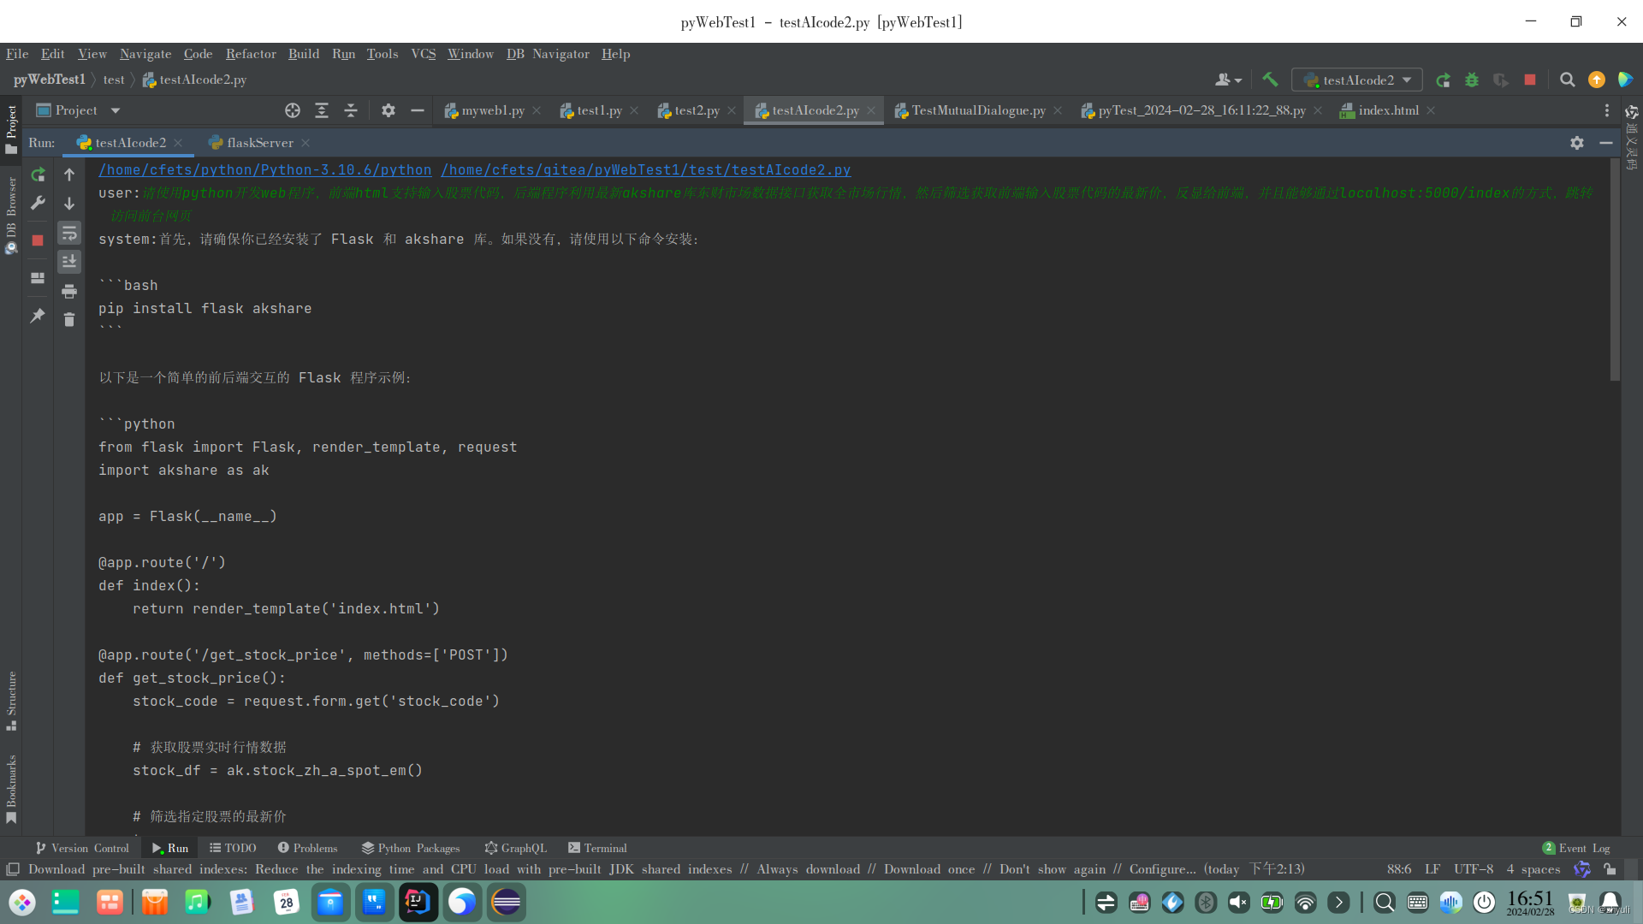Start debugging with the bug icon

click(x=1472, y=80)
